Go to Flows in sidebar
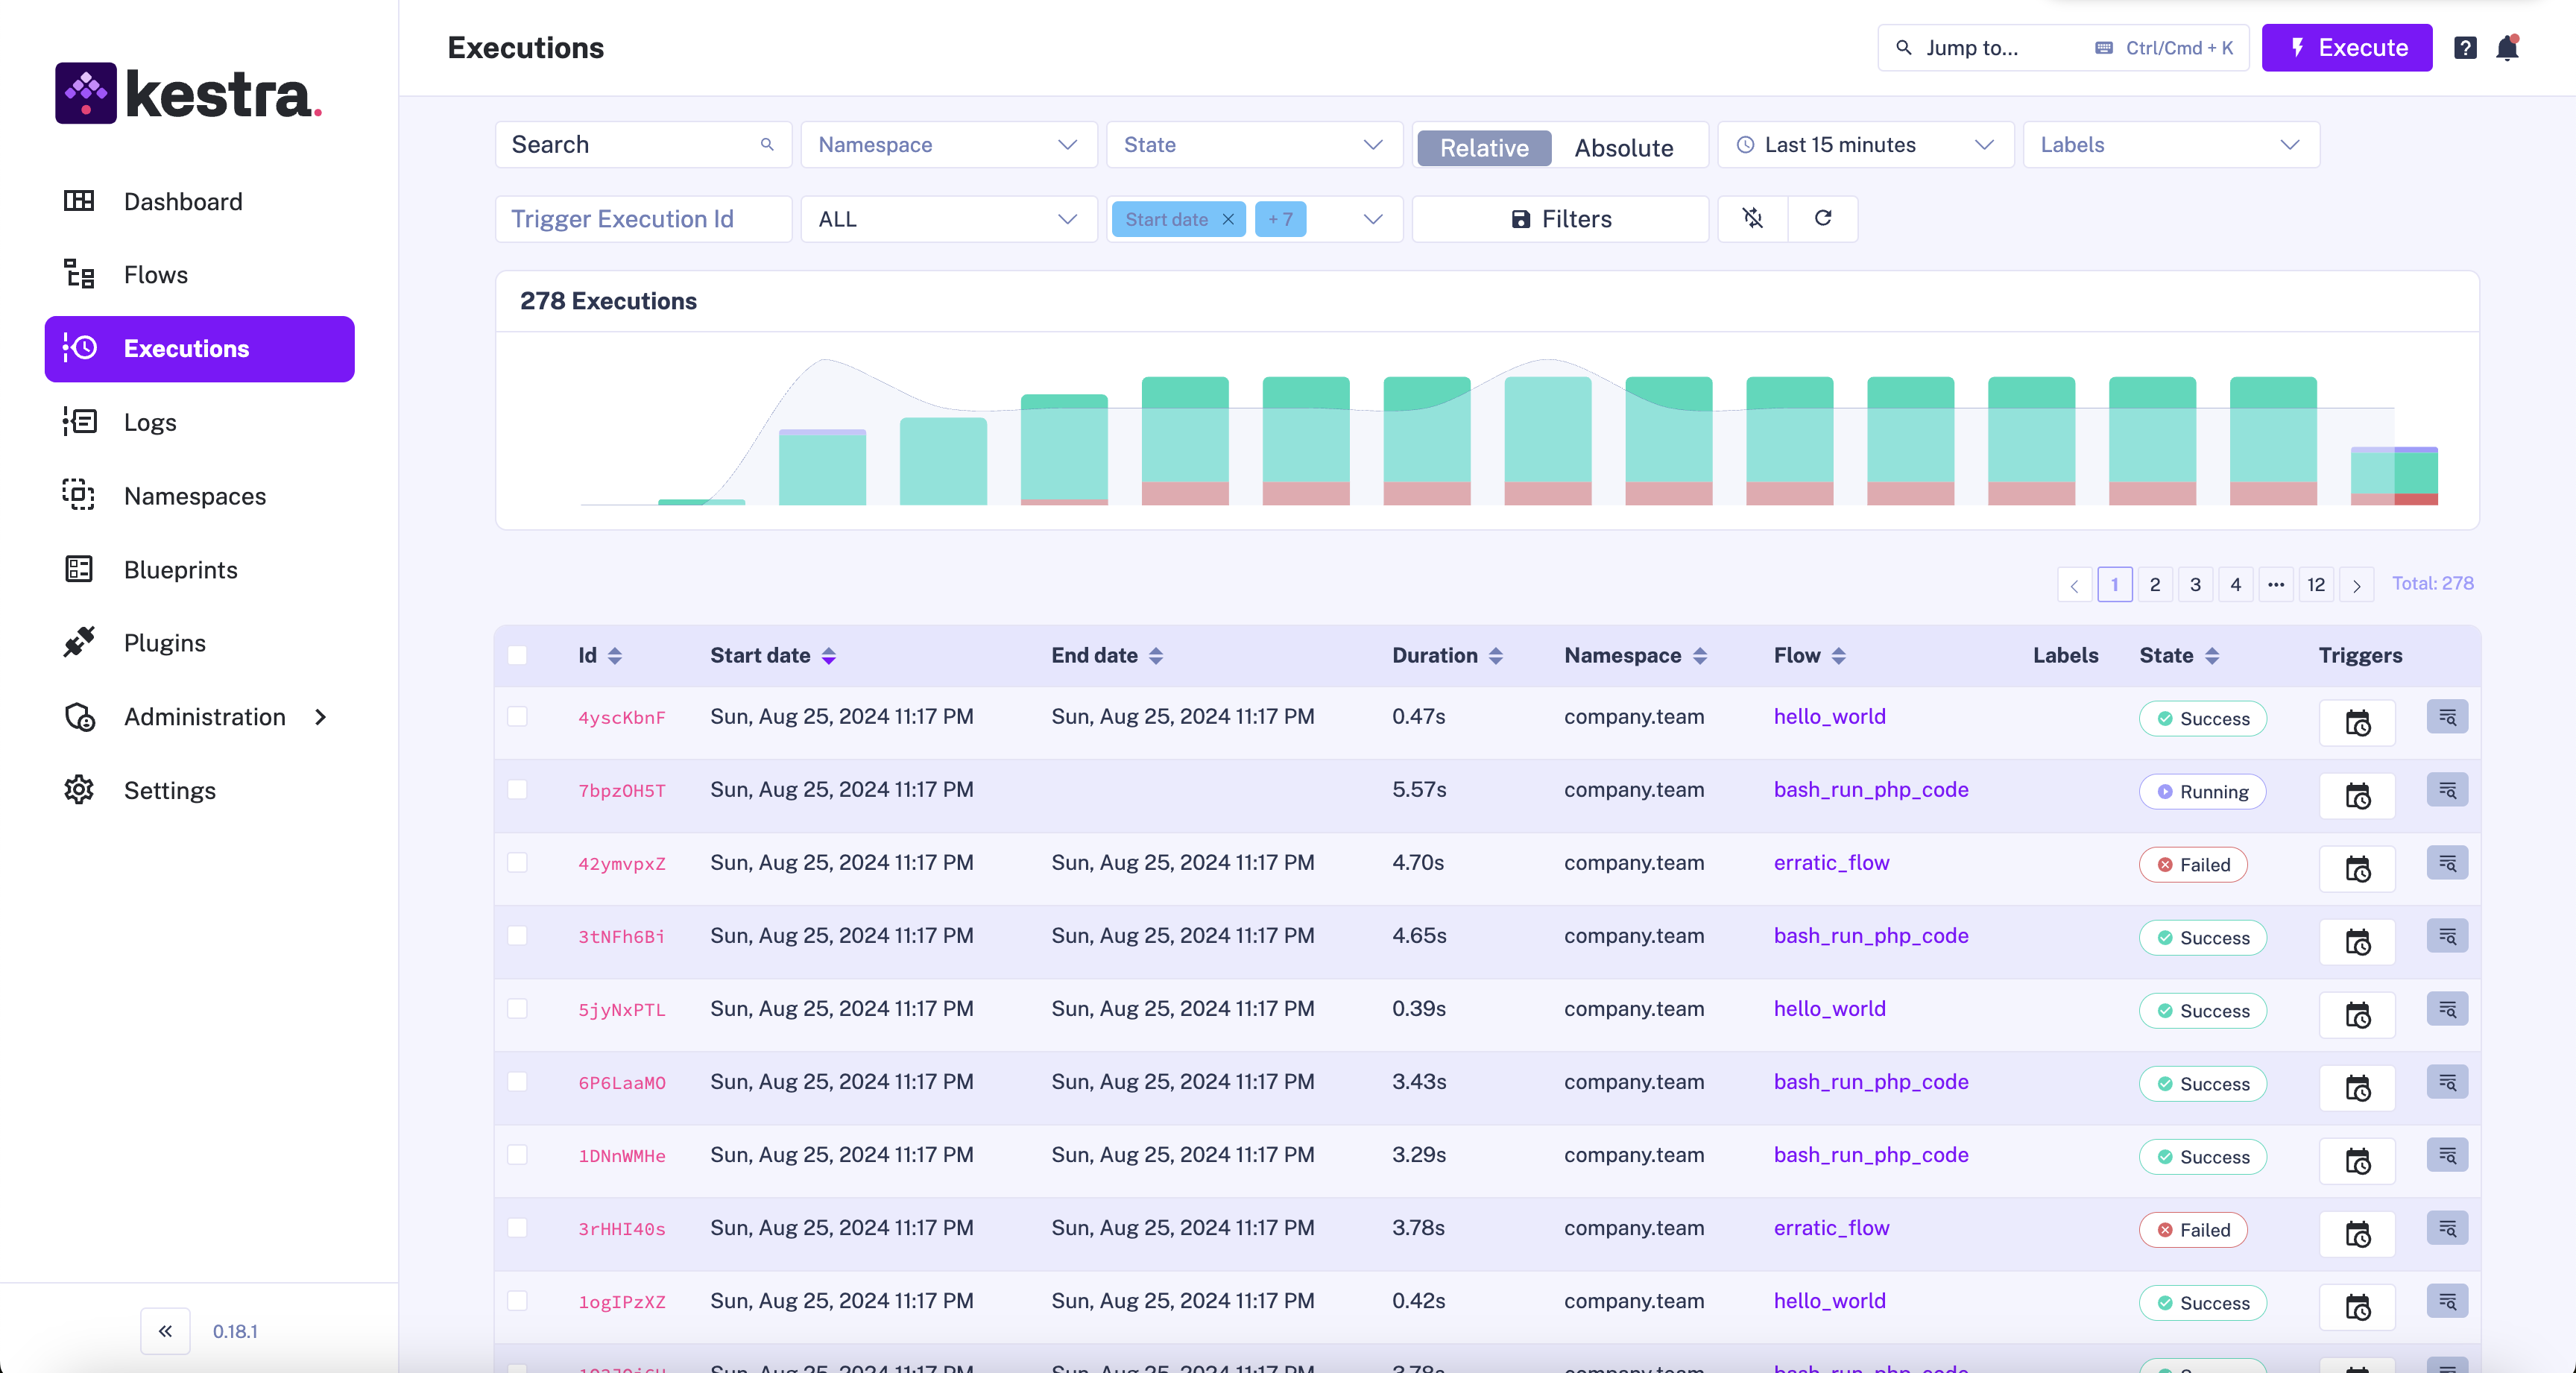Image resolution: width=2576 pixels, height=1373 pixels. (155, 274)
